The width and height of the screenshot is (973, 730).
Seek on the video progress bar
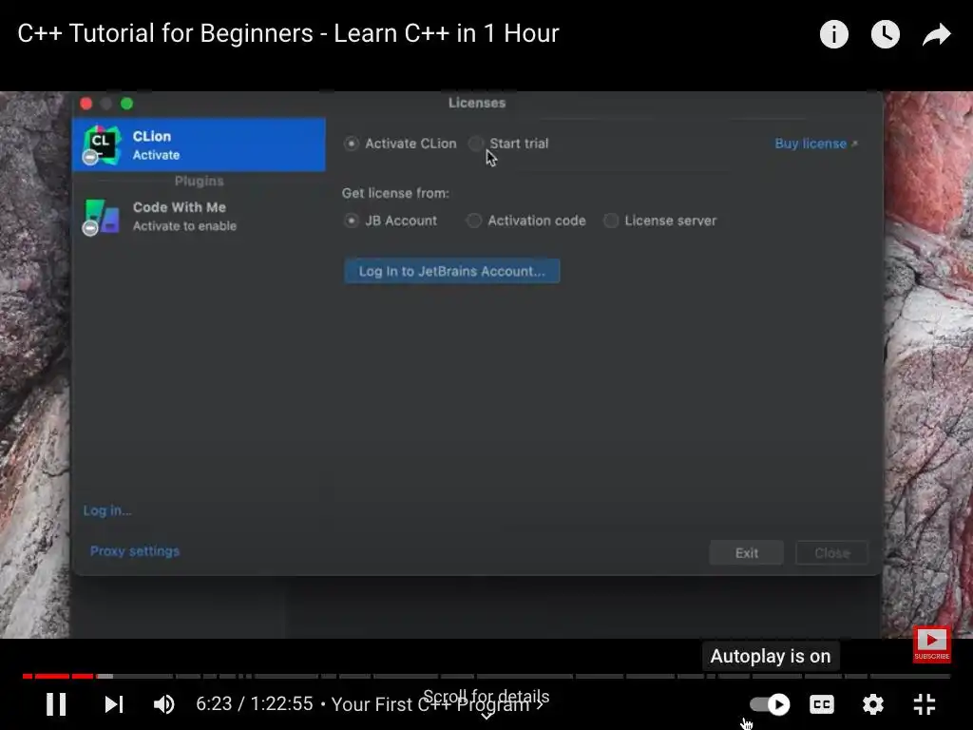coord(486,676)
